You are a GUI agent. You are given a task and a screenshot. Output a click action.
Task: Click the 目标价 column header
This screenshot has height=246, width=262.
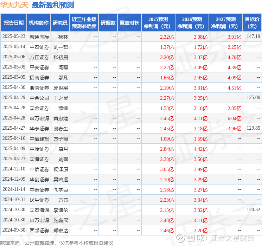click(252, 22)
